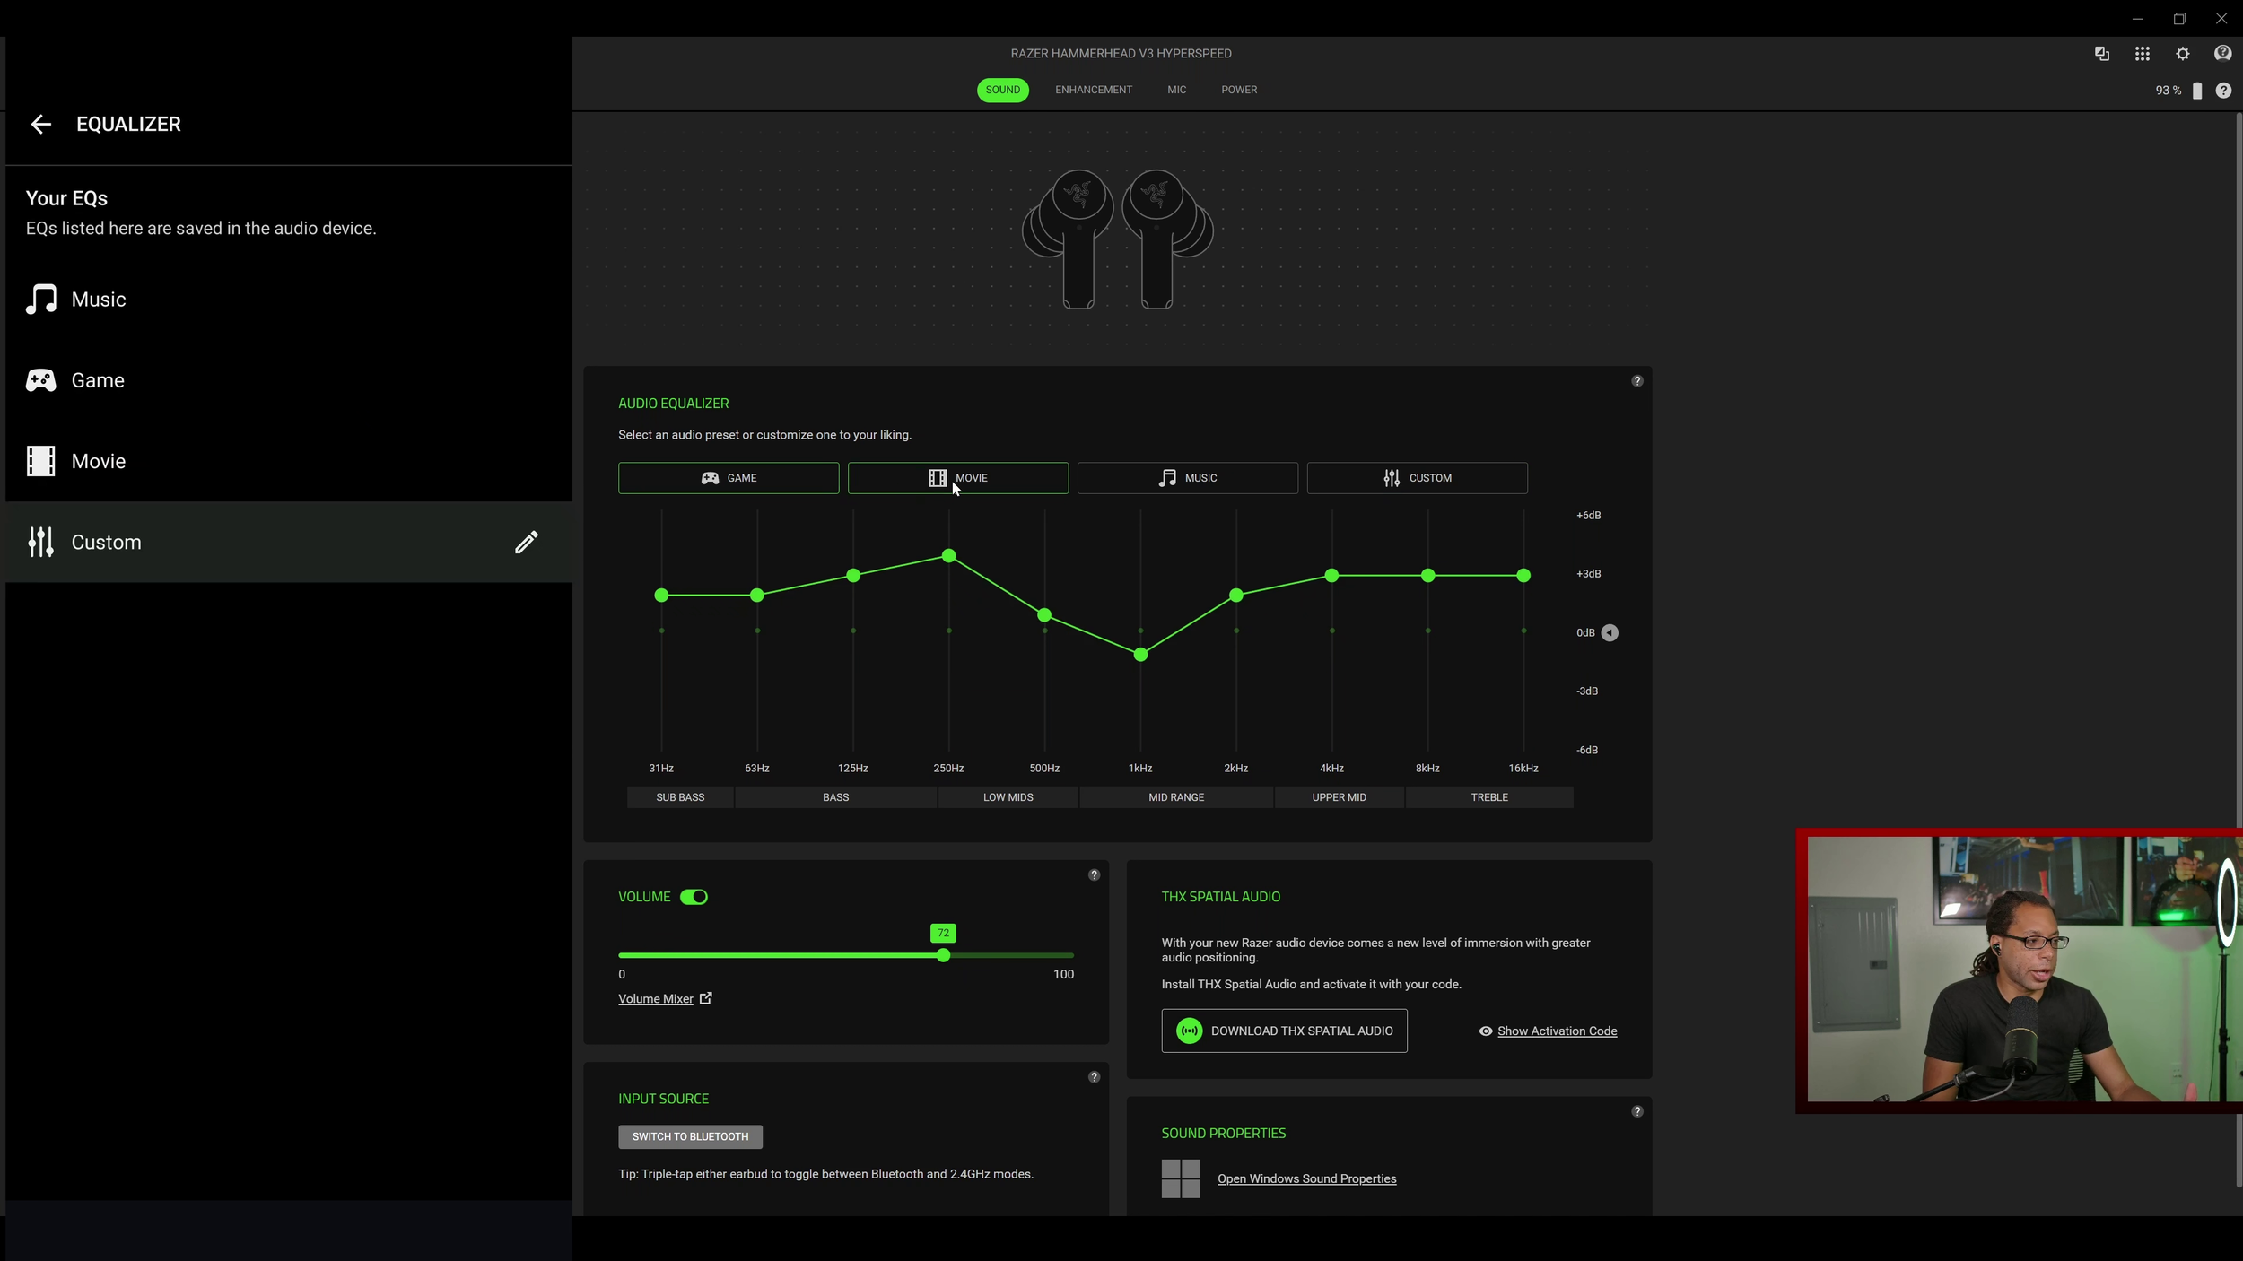Open Synapse settings gear
Viewport: 2243px width, 1261px height.
[x=2183, y=54]
